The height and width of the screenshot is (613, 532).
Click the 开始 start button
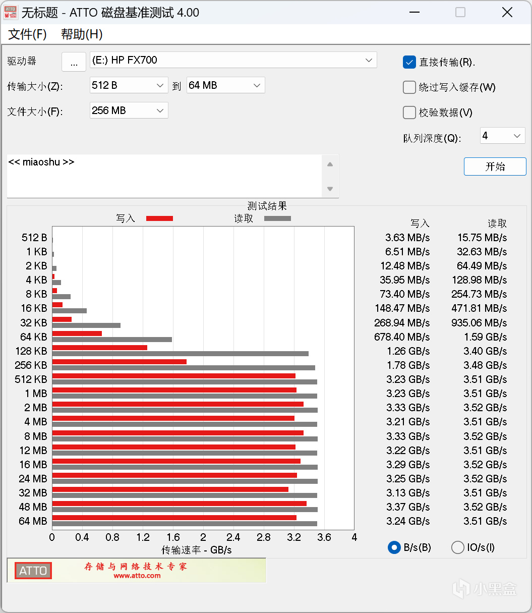point(495,166)
